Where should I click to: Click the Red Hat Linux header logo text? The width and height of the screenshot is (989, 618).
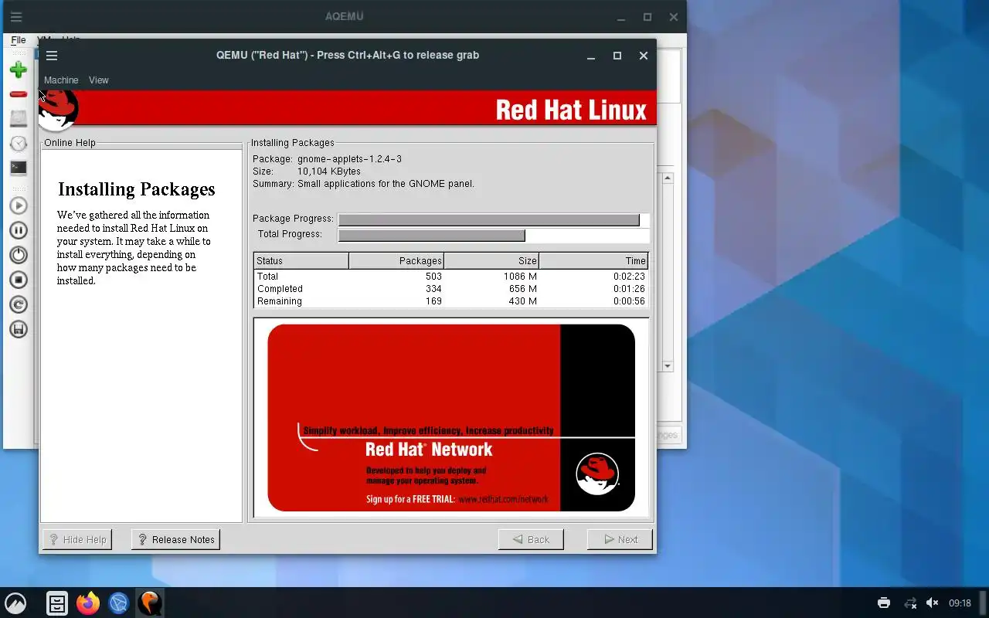571,110
